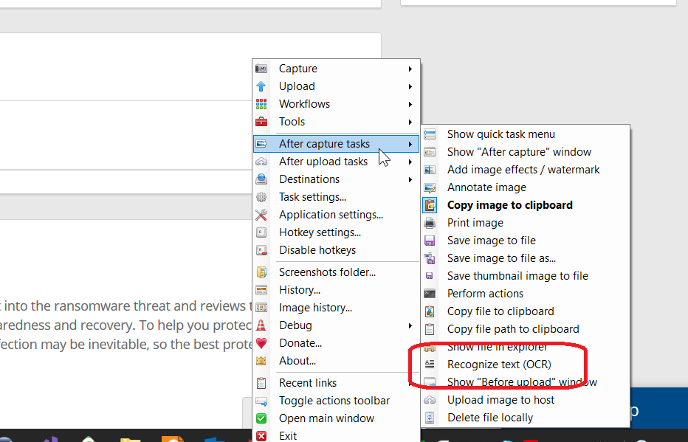Click the keyboard icon beside Hotkey settings
Screen dimensions: 688x442
click(x=261, y=232)
